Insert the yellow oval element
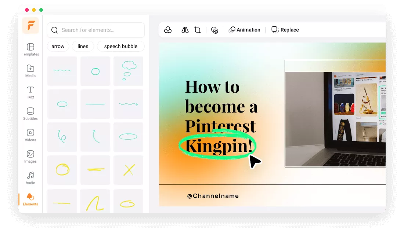The height and width of the screenshot is (235, 404). tap(128, 201)
